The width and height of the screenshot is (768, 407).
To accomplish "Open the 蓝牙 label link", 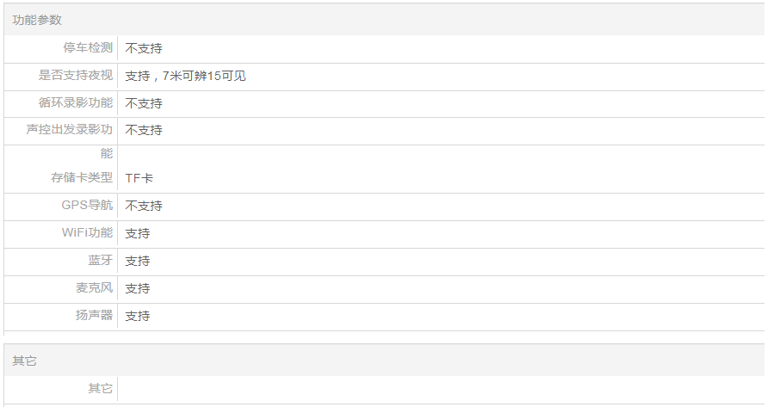I will click(100, 261).
